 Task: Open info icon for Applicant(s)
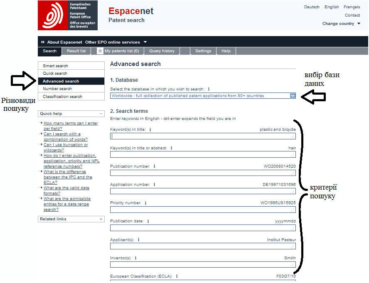click(x=138, y=239)
